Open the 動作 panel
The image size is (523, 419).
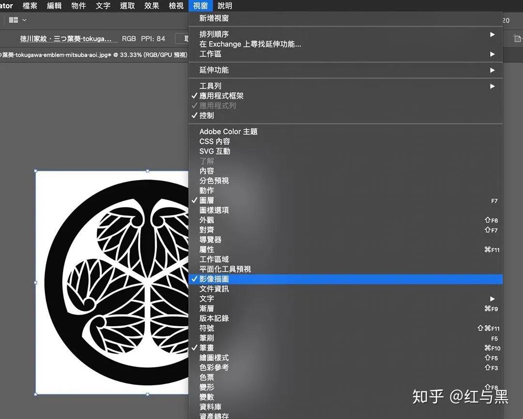click(346, 191)
